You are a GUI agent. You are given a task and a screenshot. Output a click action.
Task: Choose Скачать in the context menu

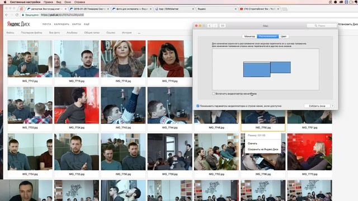pyautogui.click(x=252, y=143)
